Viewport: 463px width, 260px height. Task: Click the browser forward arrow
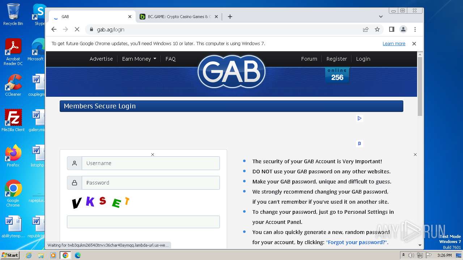click(x=65, y=29)
